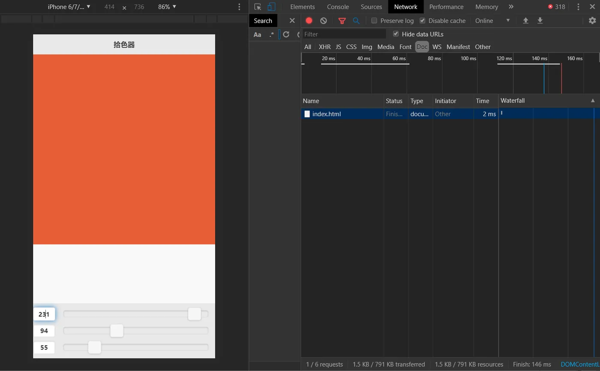Filter requests by JS type

pyautogui.click(x=338, y=47)
